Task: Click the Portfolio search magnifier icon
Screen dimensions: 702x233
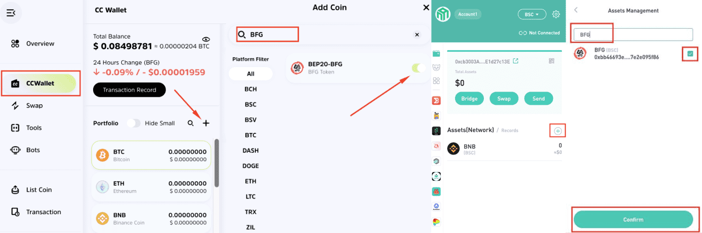Action: pos(190,123)
